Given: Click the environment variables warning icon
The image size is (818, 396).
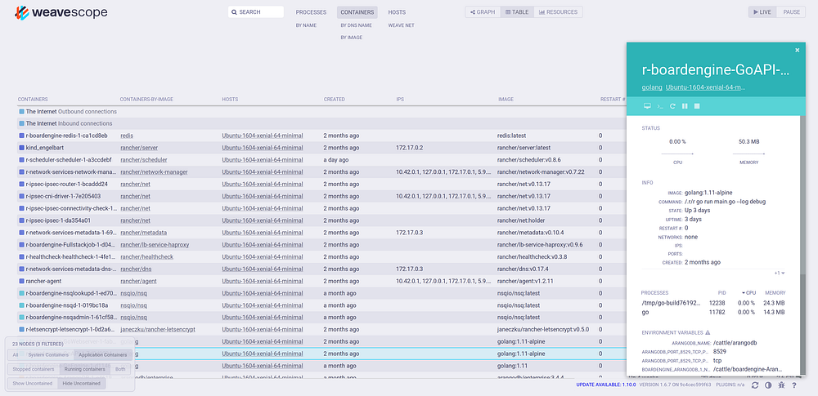Looking at the screenshot, I should point(708,332).
